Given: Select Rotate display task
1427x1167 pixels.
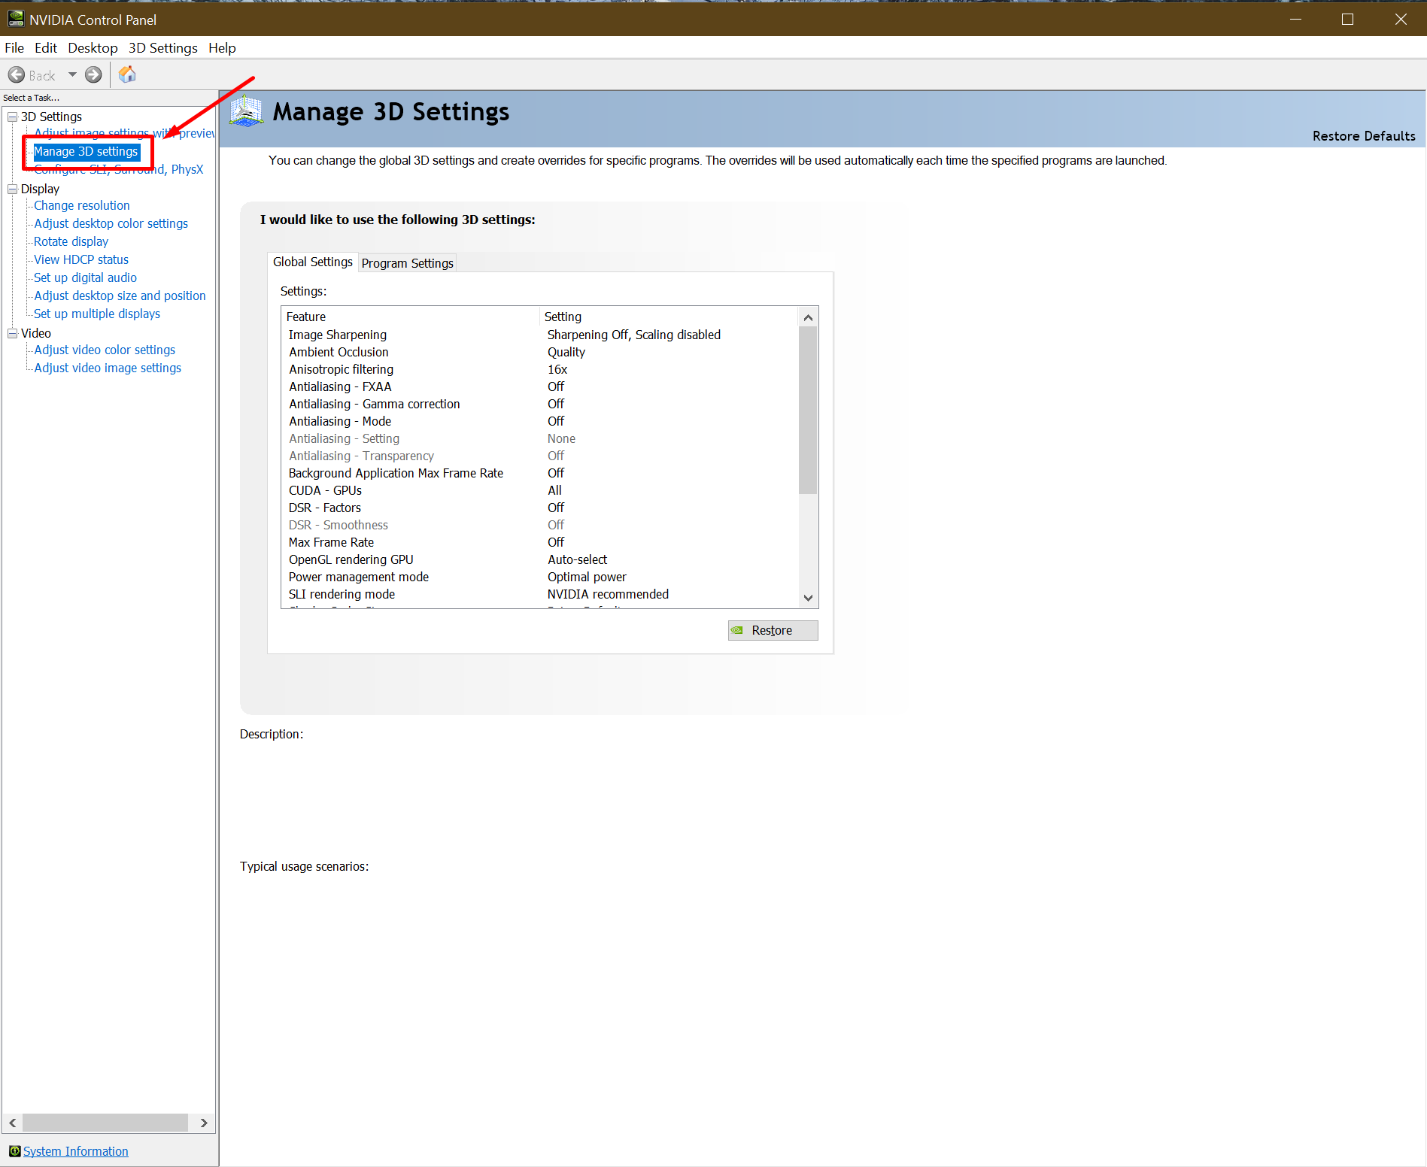Looking at the screenshot, I should [x=71, y=241].
